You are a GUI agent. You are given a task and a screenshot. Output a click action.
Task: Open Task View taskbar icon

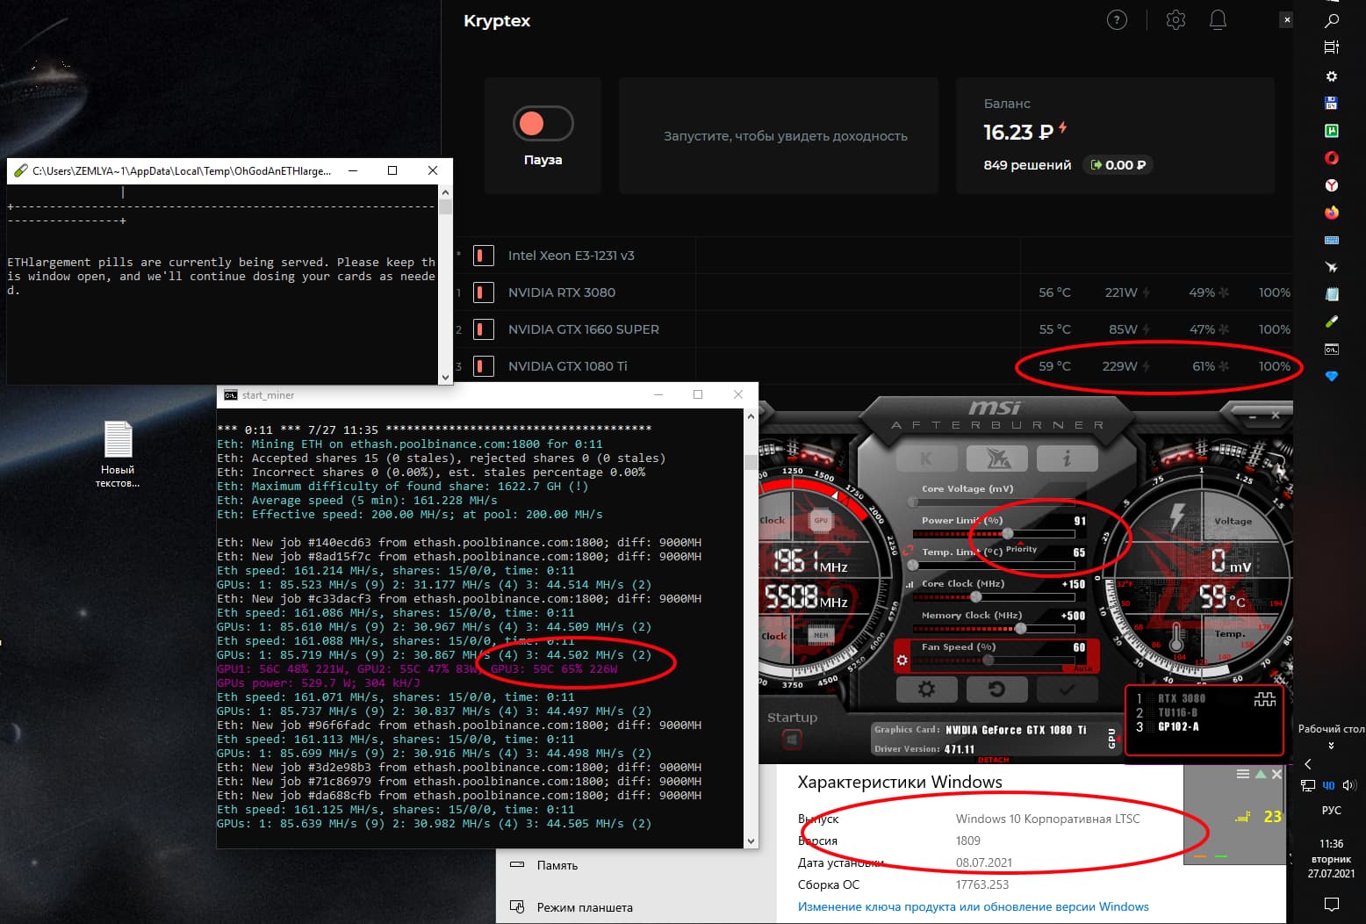pos(1332,47)
